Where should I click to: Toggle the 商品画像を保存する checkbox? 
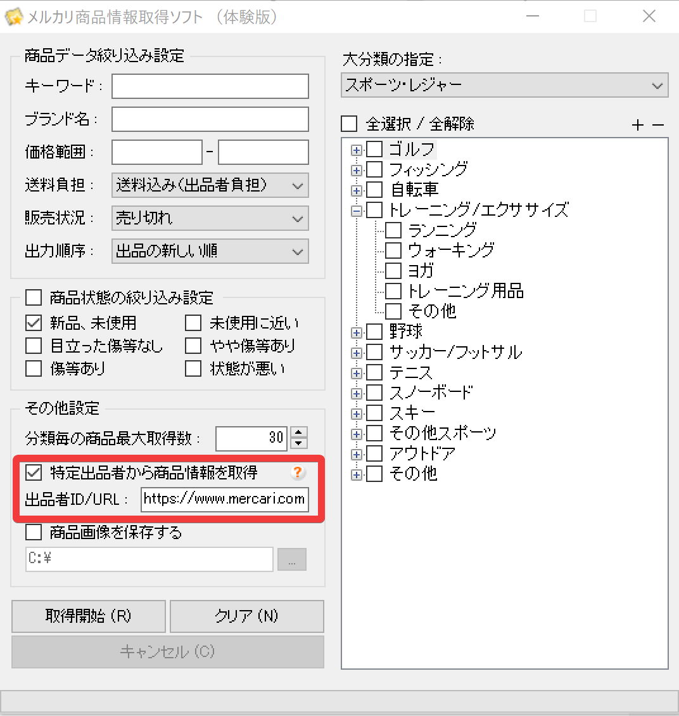(34, 532)
